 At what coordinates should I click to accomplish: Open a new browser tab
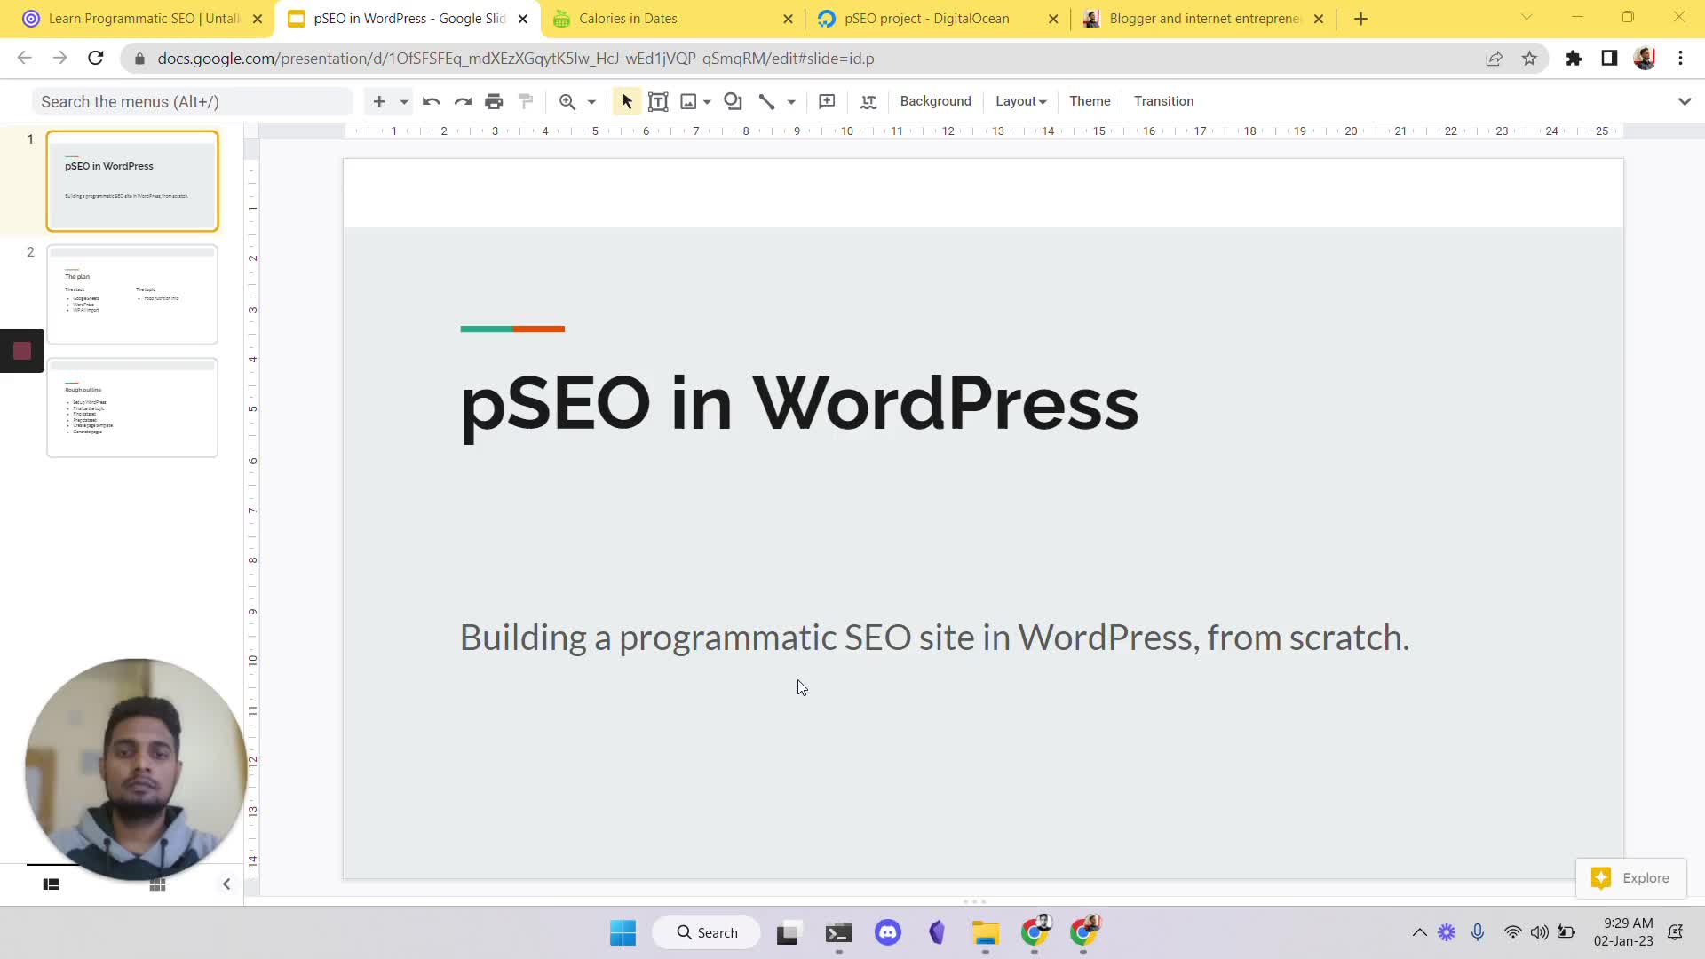pos(1360,19)
